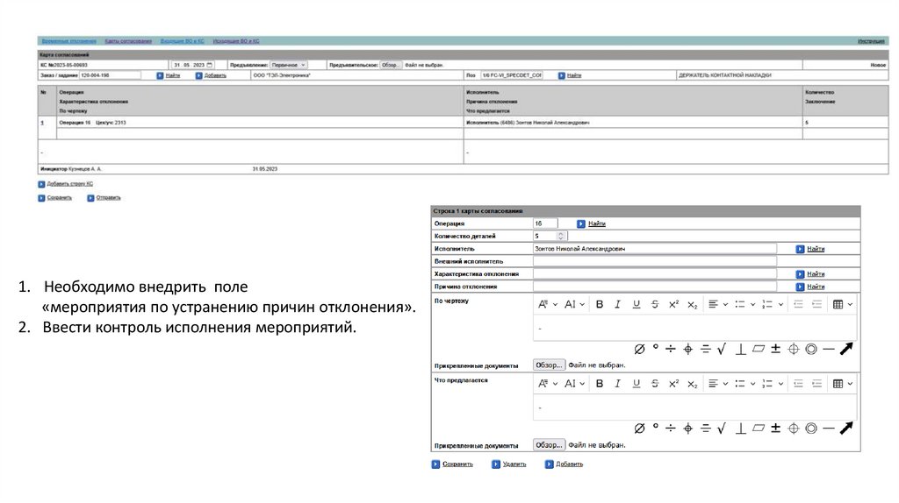899x503 pixels.
Task: Open the Исходящие ВО и КС link
Action: click(x=236, y=41)
